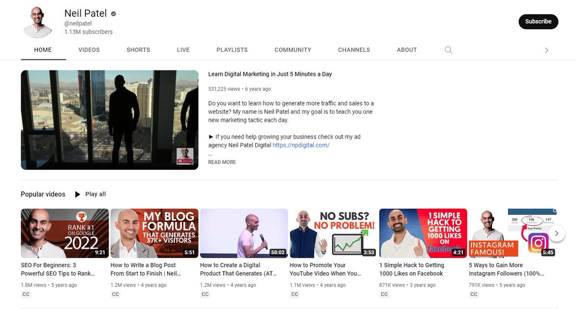Screen dimensions: 576x309
Task: Click the 871K views metadata
Action: pyautogui.click(x=392, y=285)
